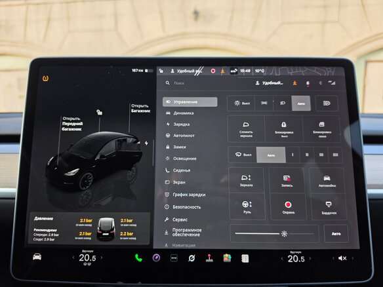Tap the notification bell icon
383x287 pixels.
point(308,83)
